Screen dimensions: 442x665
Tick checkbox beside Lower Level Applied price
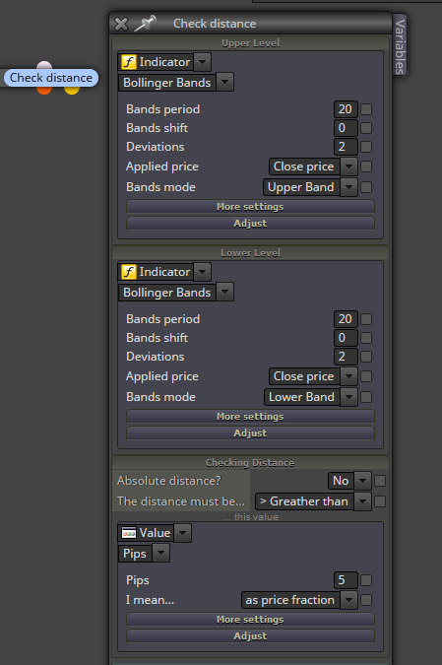tap(366, 376)
